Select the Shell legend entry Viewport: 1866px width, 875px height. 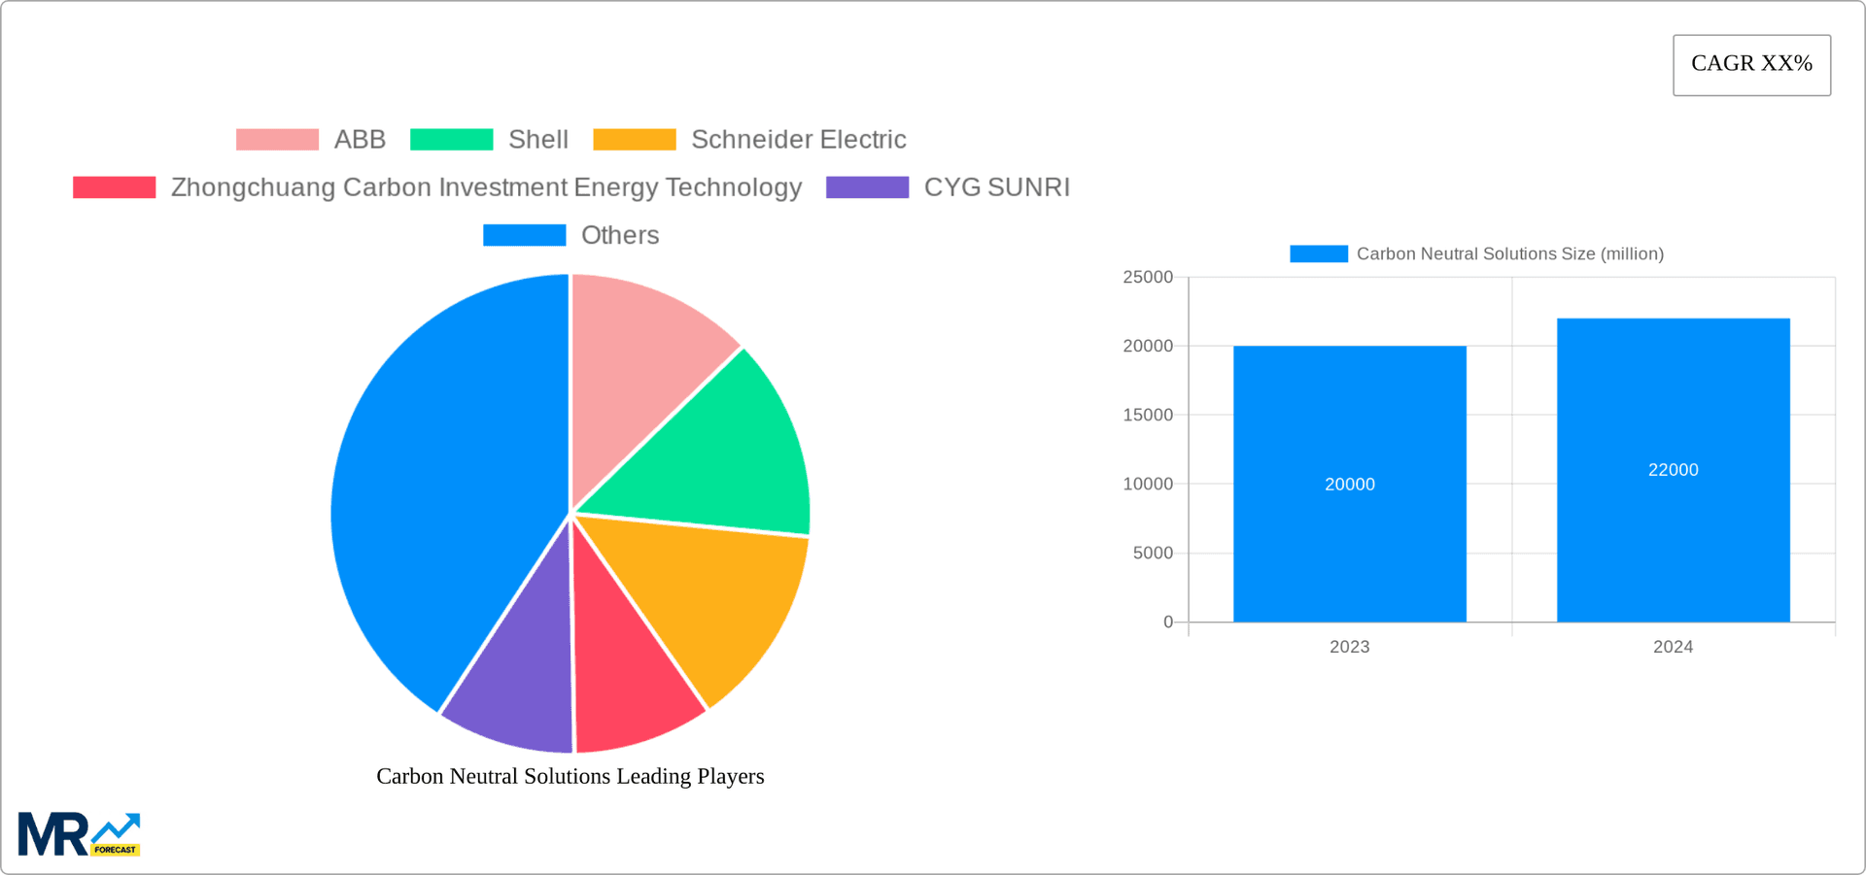point(453,139)
